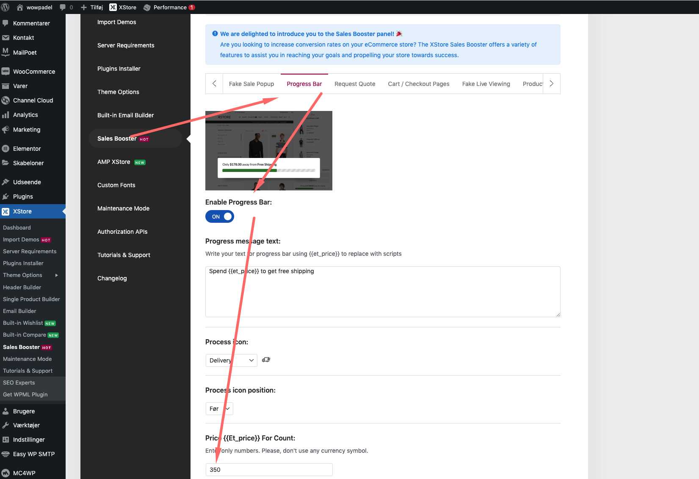Open the XStore logo in the top admin bar
Viewport: 699px width, 479px height.
pyautogui.click(x=113, y=7)
